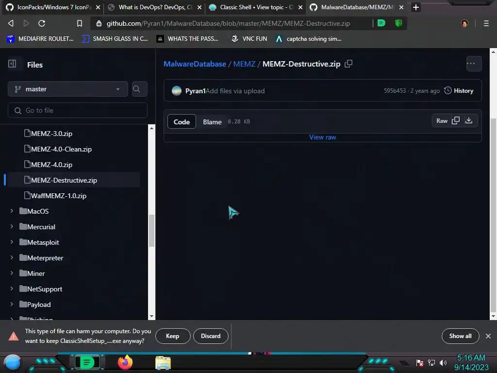The image size is (497, 373).
Task: Open a new browser tab
Action: tap(416, 7)
